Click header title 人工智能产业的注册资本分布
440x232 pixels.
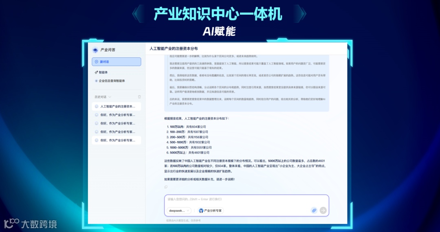[174, 48]
